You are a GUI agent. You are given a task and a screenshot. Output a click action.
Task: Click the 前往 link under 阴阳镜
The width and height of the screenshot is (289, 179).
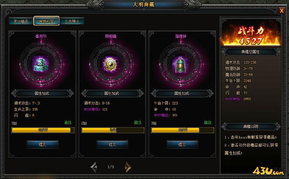[x=138, y=122]
